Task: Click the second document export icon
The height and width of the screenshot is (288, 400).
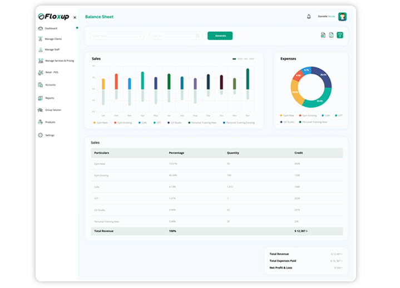Action: click(331, 36)
